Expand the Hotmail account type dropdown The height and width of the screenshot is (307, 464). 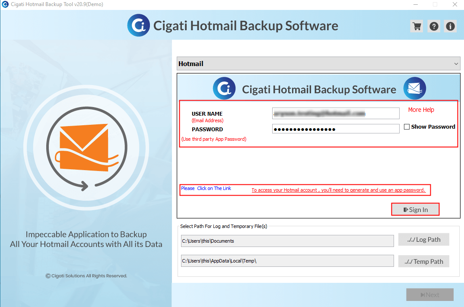coord(318,63)
